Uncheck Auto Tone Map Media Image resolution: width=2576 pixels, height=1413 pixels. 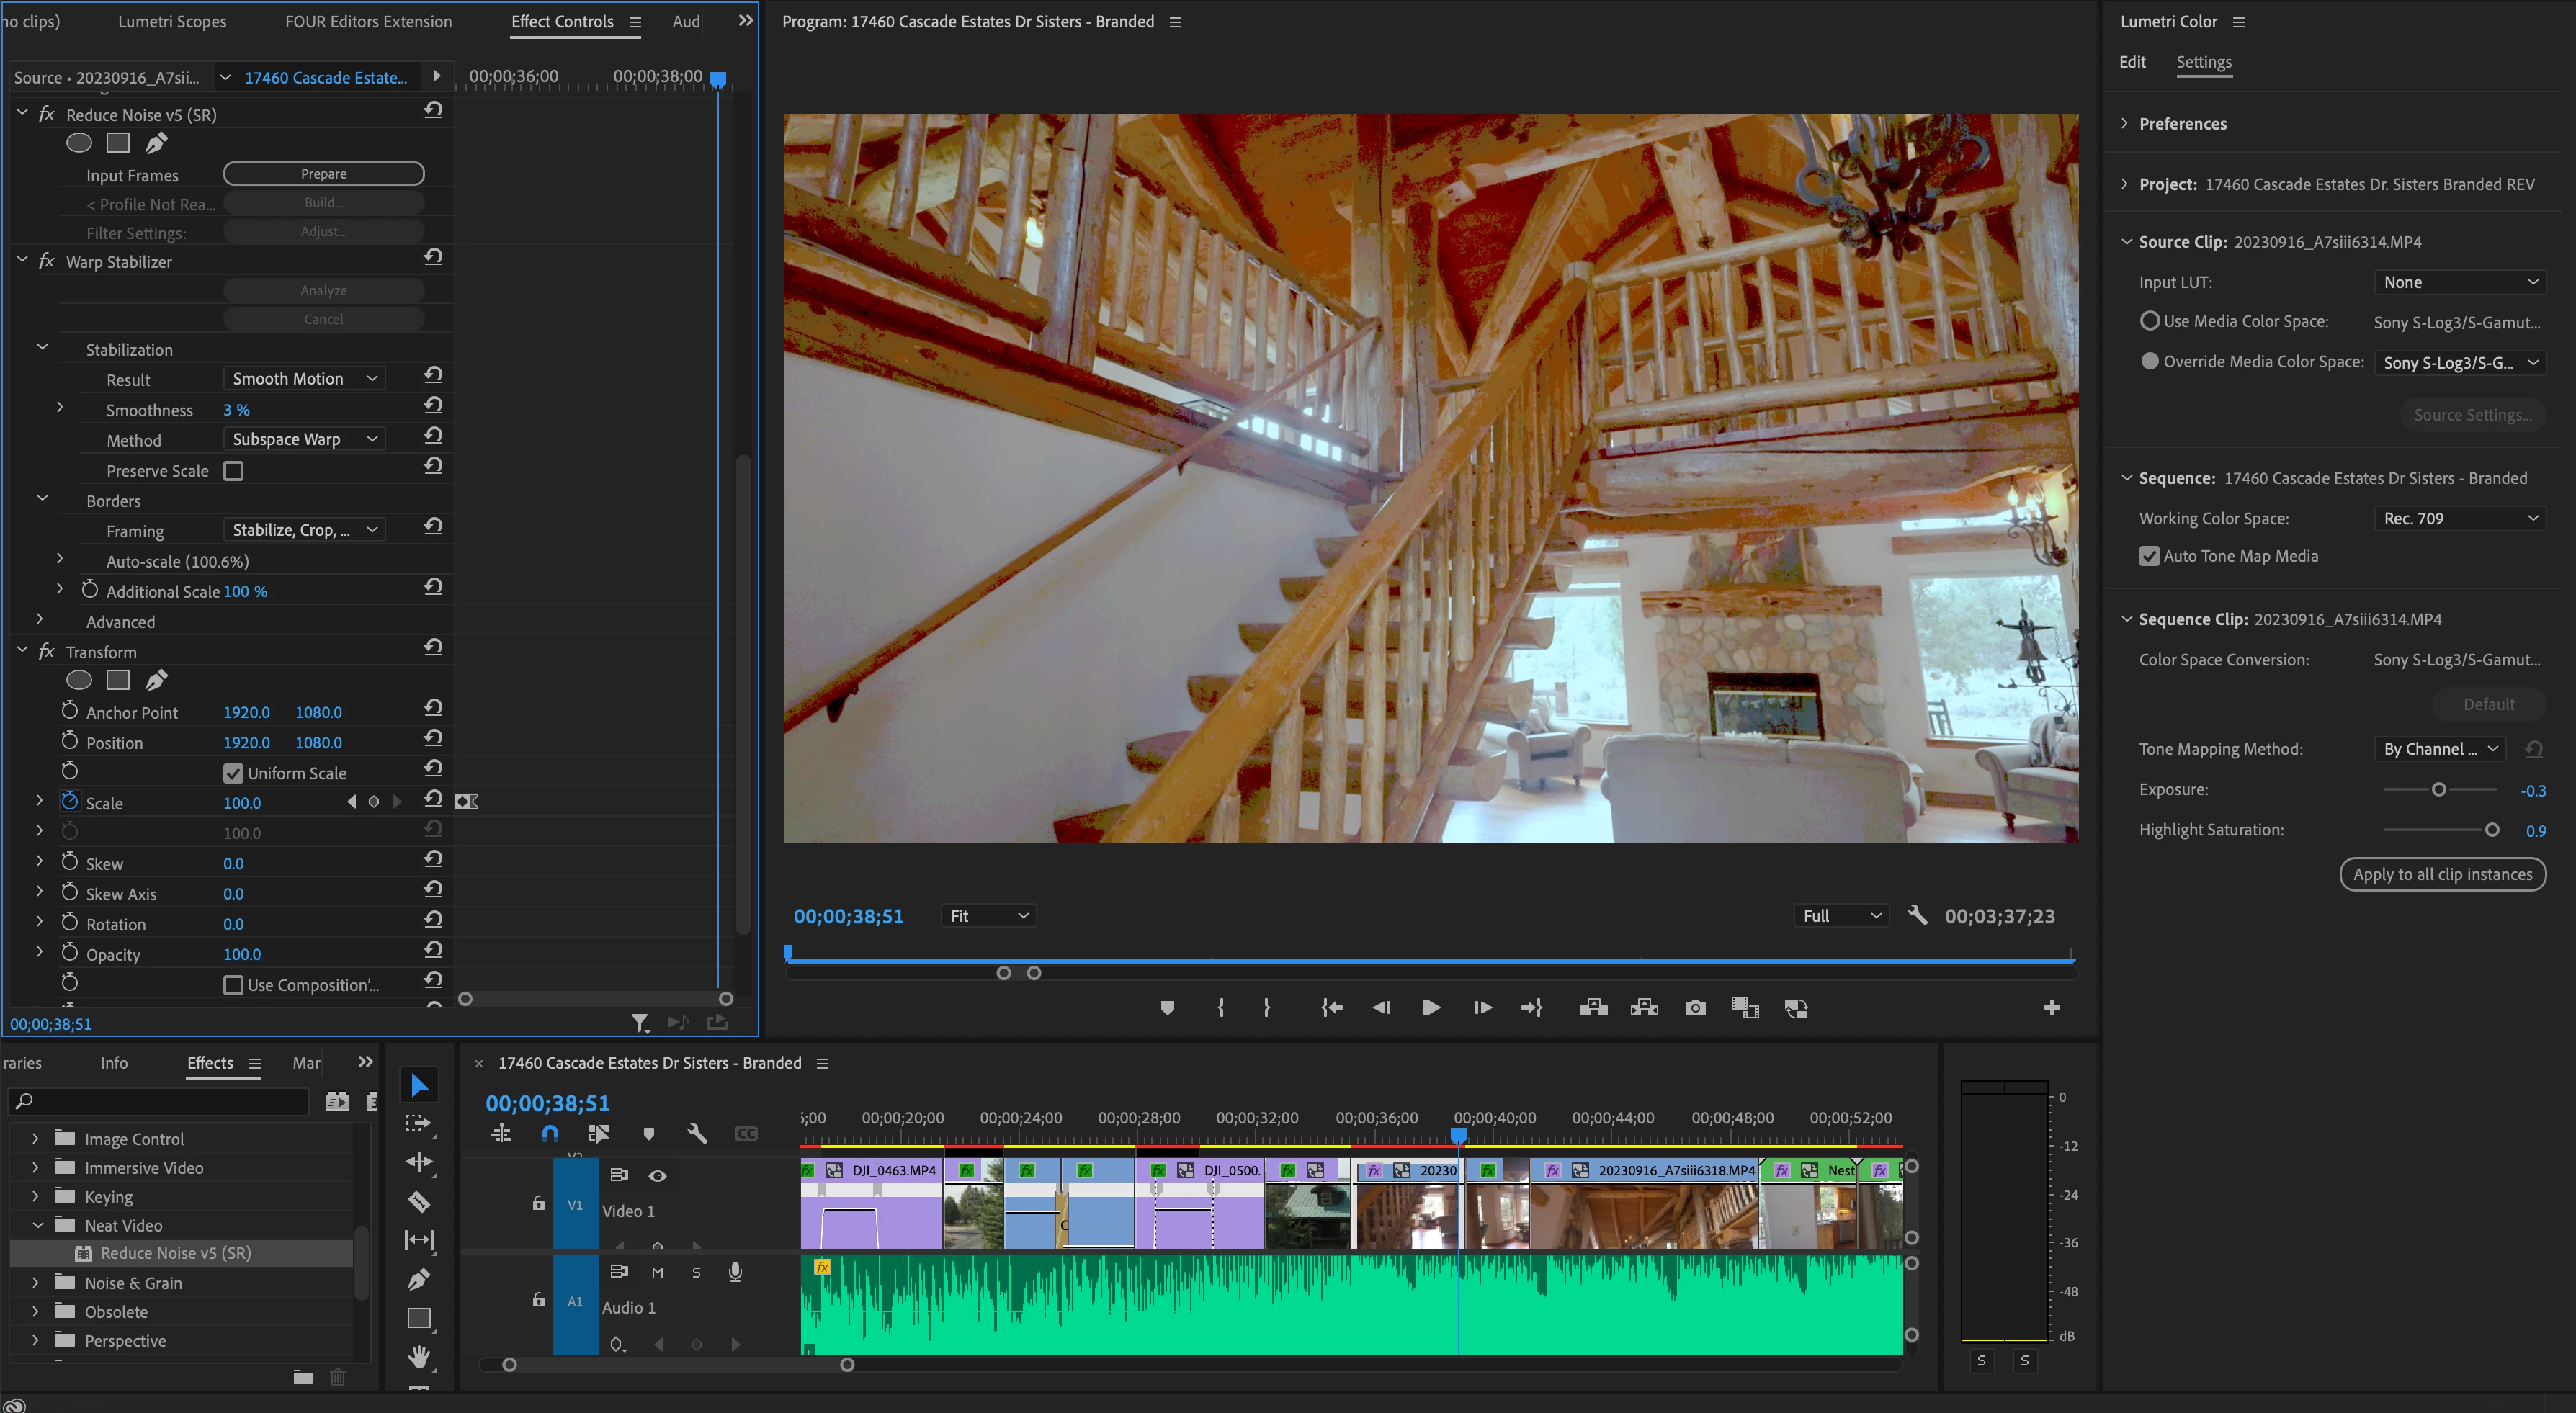point(2149,556)
